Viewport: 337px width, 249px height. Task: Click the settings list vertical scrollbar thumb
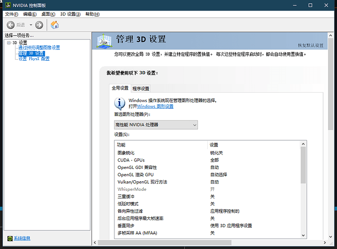[x=303, y=165]
